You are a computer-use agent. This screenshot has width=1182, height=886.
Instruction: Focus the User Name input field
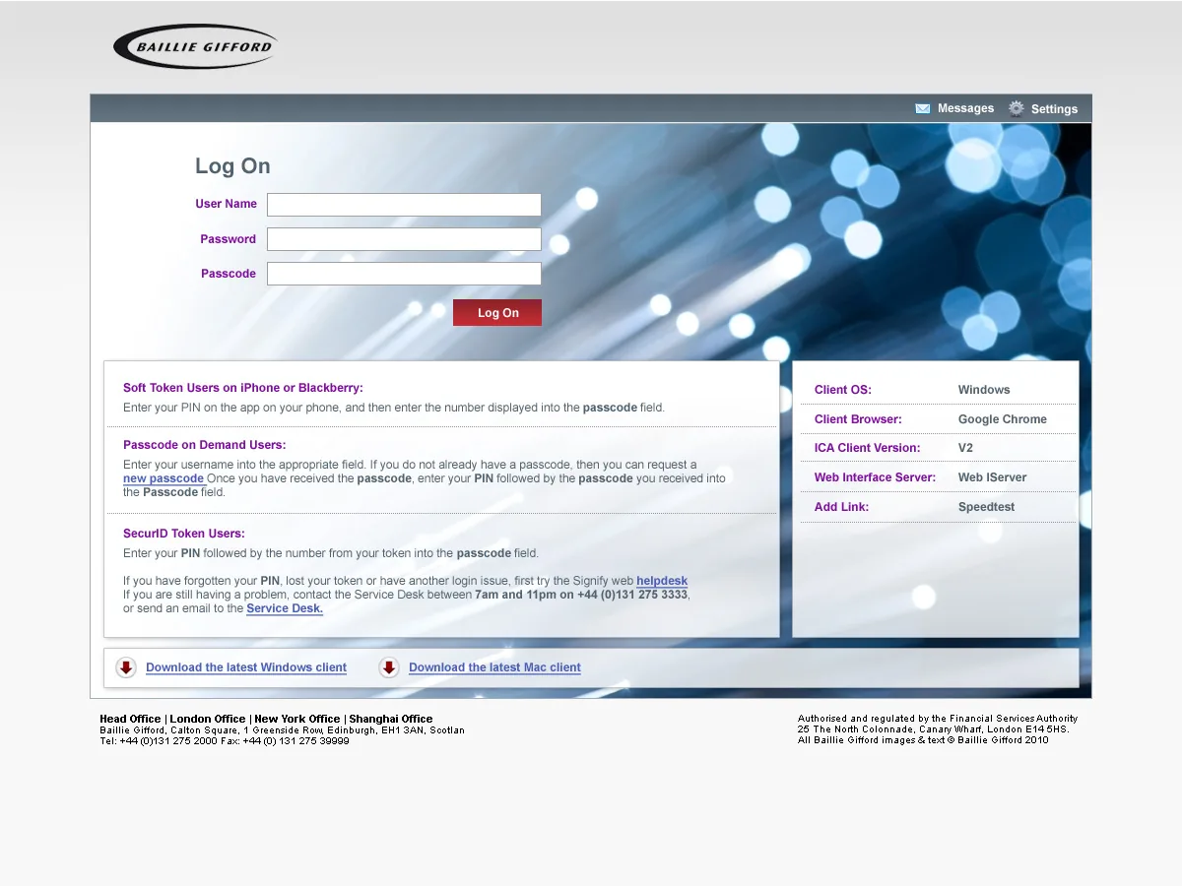click(x=404, y=205)
